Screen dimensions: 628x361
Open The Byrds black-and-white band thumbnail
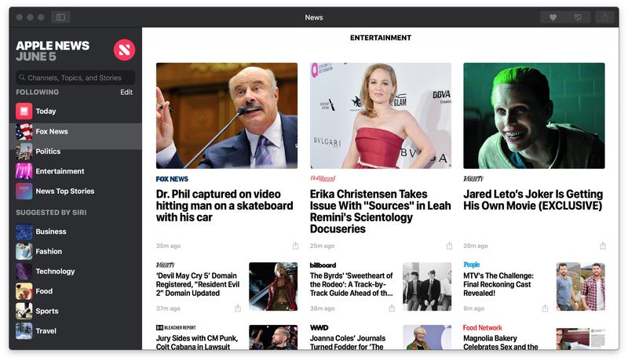tap(427, 286)
